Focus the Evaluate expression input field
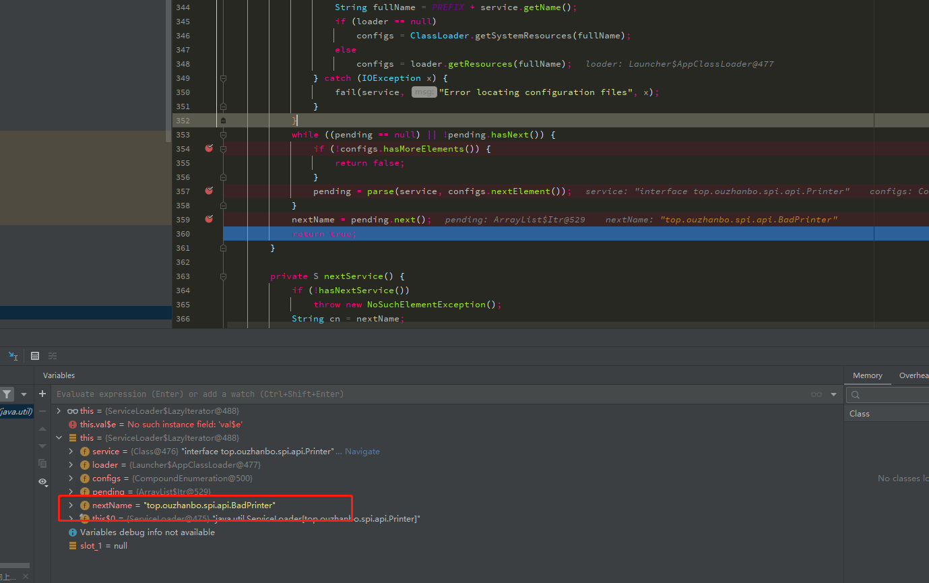 tap(431, 394)
